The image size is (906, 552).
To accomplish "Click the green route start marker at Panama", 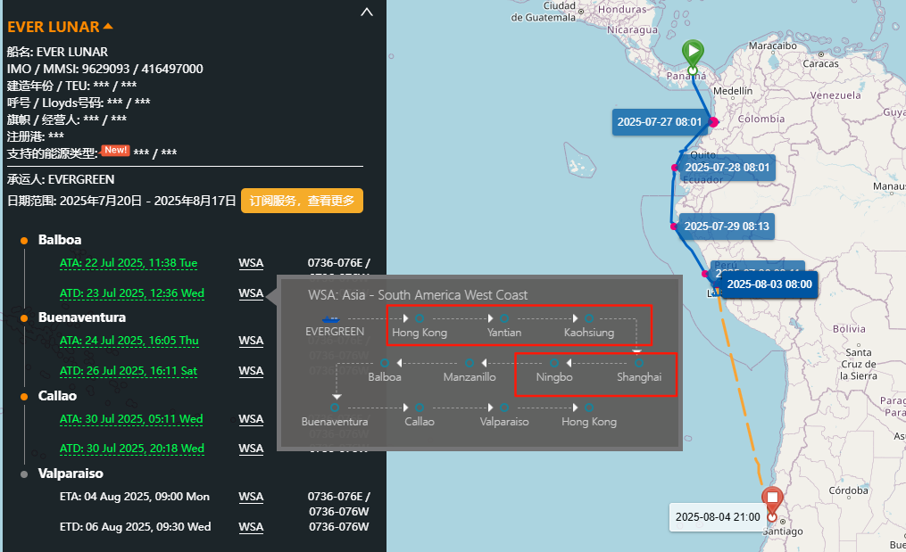I will (x=692, y=56).
